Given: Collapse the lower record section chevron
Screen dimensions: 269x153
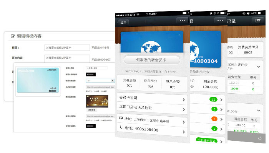Looking at the screenshot, I should 259,109.
